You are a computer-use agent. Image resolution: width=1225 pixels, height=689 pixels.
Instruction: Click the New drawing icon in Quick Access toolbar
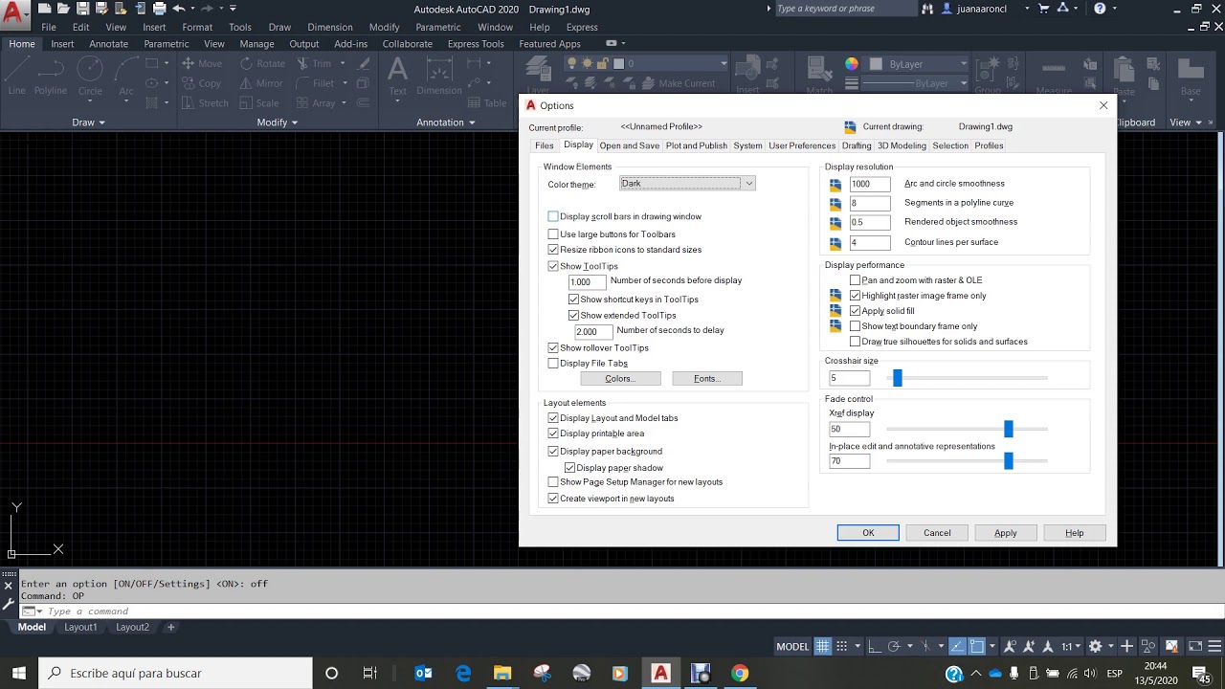[x=45, y=9]
